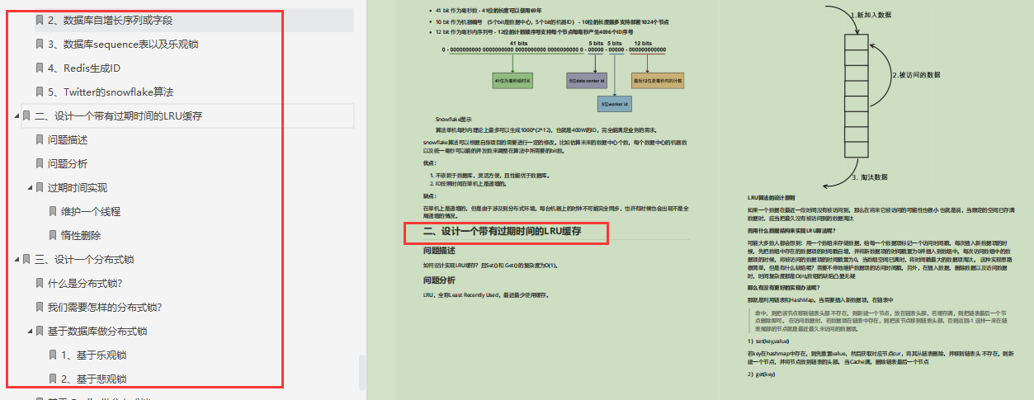
Task: Click the page heading 二、设计一个带有过期时间的LRU缓存
Action: coord(502,233)
